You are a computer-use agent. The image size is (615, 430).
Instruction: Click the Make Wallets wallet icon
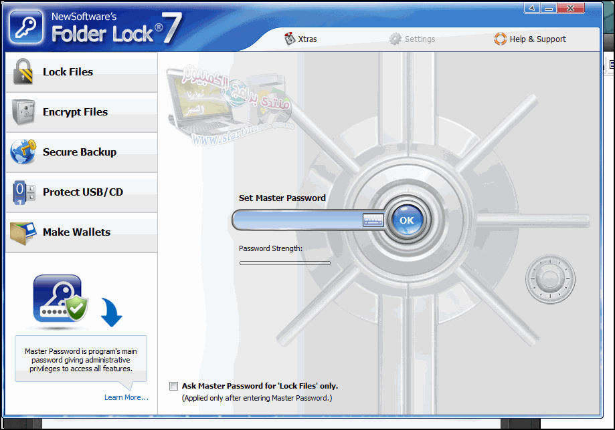pyautogui.click(x=23, y=233)
